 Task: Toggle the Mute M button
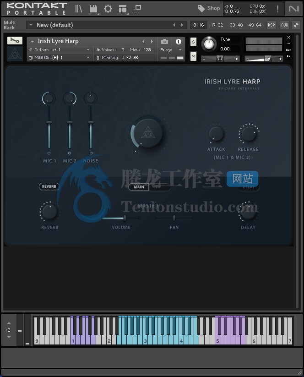coord(193,57)
